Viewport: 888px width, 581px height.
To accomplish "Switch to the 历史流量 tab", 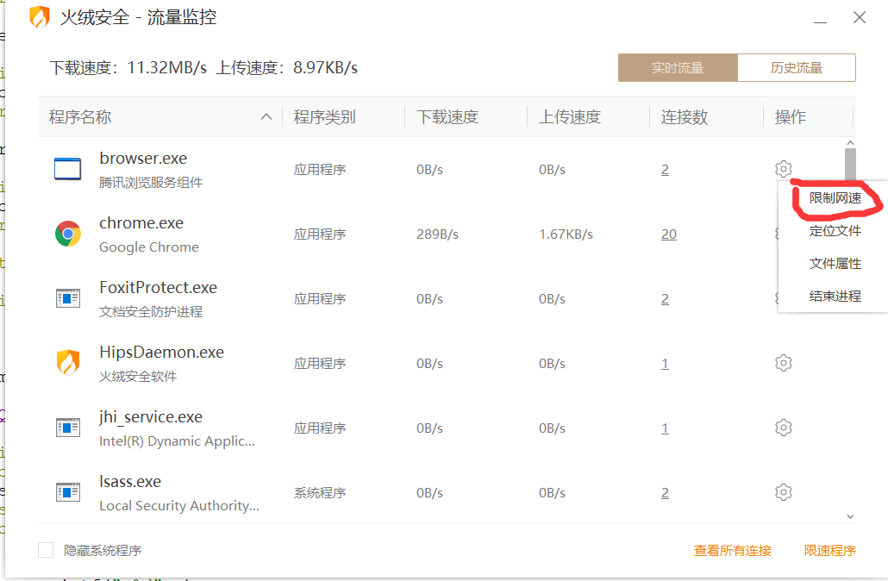I will (796, 66).
